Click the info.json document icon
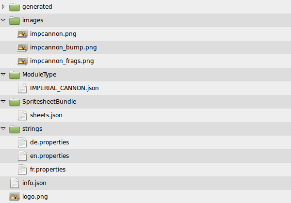Screen dimensions: 291x203 [15, 183]
